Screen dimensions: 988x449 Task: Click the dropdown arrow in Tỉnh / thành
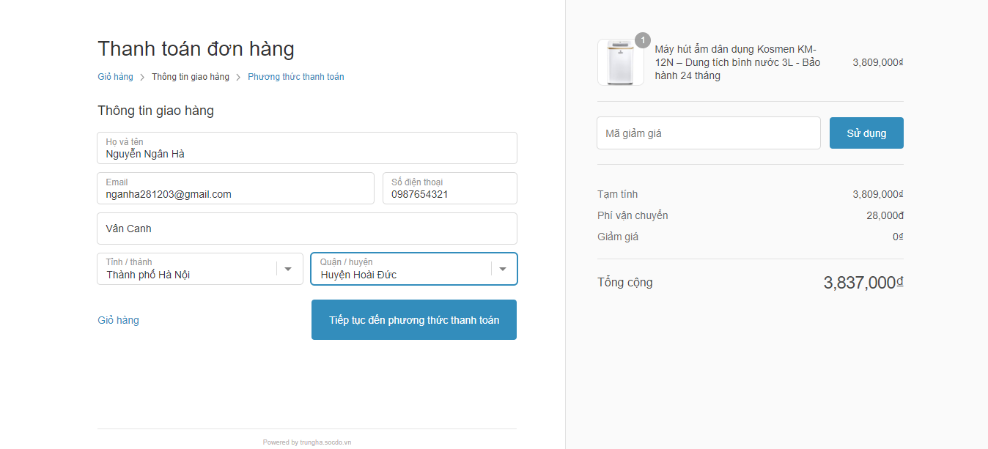click(x=288, y=269)
